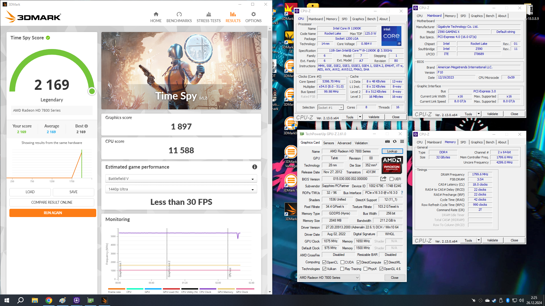Click the Bluetooth tray icon
Image resolution: width=545 pixels, height=306 pixels.
pyautogui.click(x=508, y=300)
